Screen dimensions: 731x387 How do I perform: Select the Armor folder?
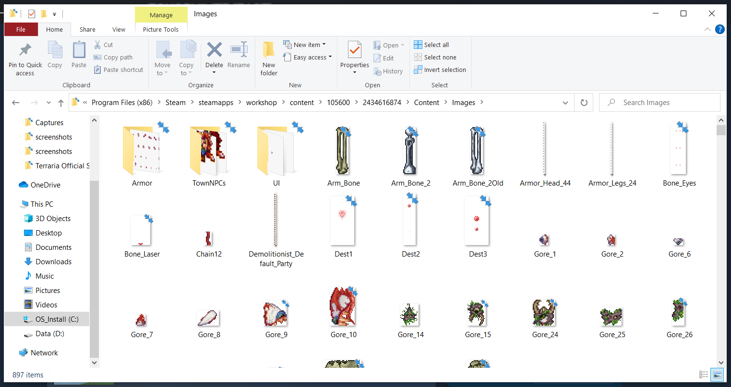click(x=143, y=155)
